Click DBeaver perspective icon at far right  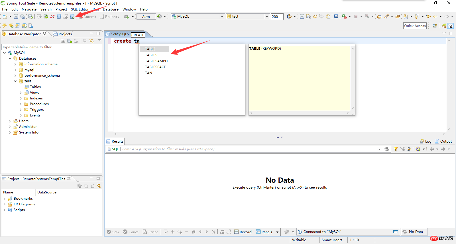pyautogui.click(x=451, y=26)
